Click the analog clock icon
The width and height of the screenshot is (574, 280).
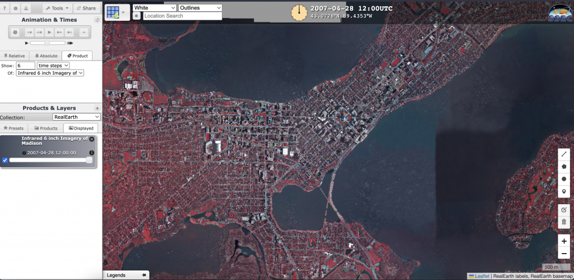tap(299, 12)
